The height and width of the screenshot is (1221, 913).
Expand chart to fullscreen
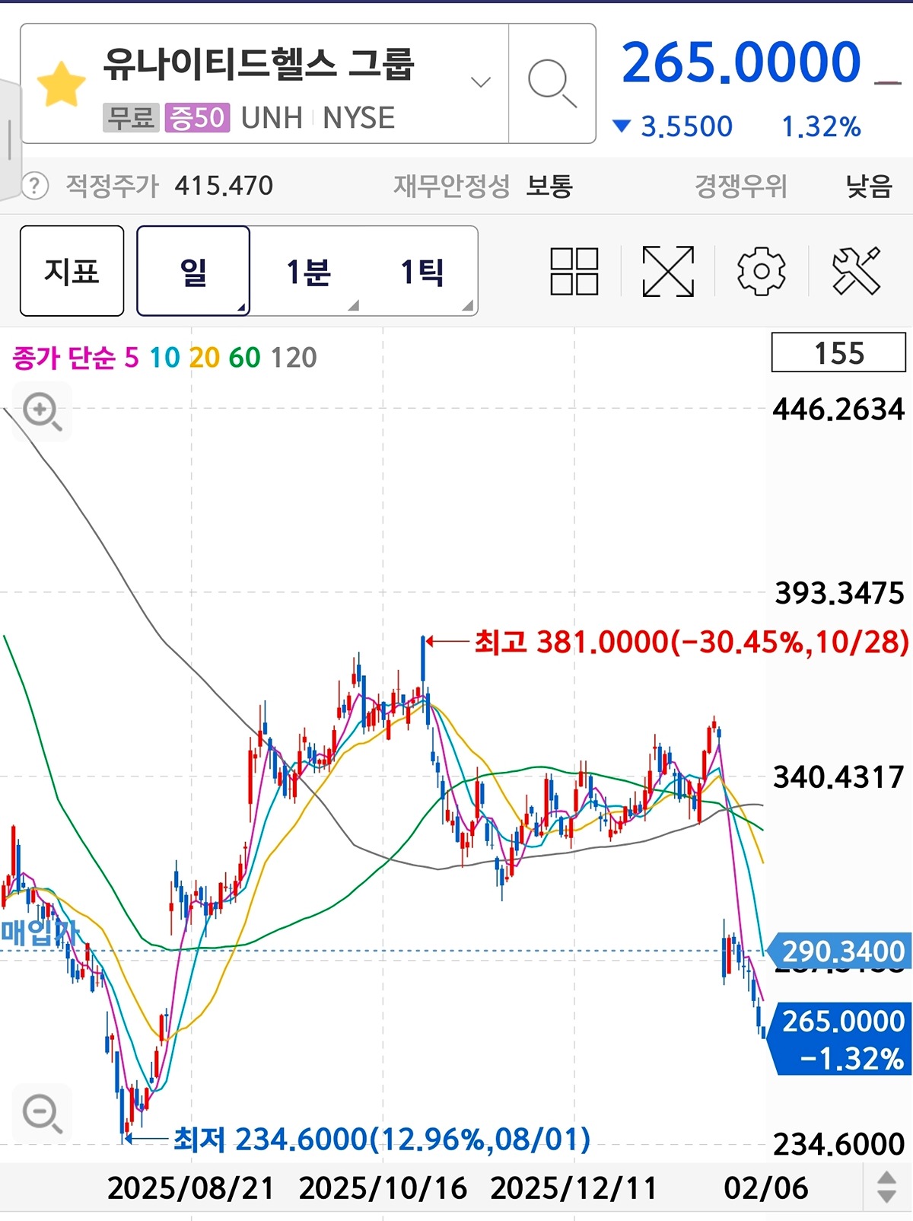coord(668,271)
